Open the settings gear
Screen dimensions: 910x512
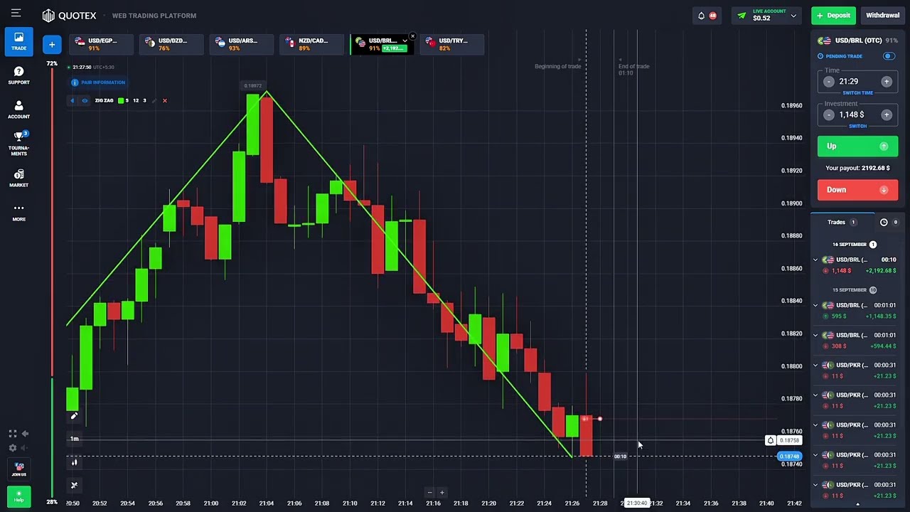[12, 448]
